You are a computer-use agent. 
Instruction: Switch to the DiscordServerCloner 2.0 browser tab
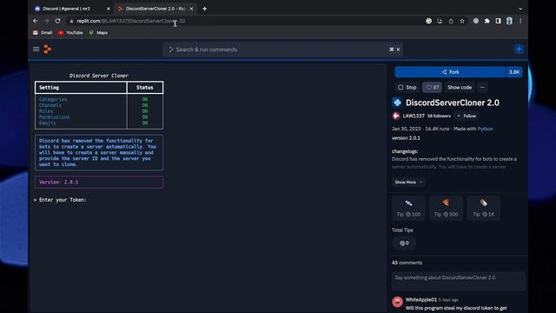156,9
